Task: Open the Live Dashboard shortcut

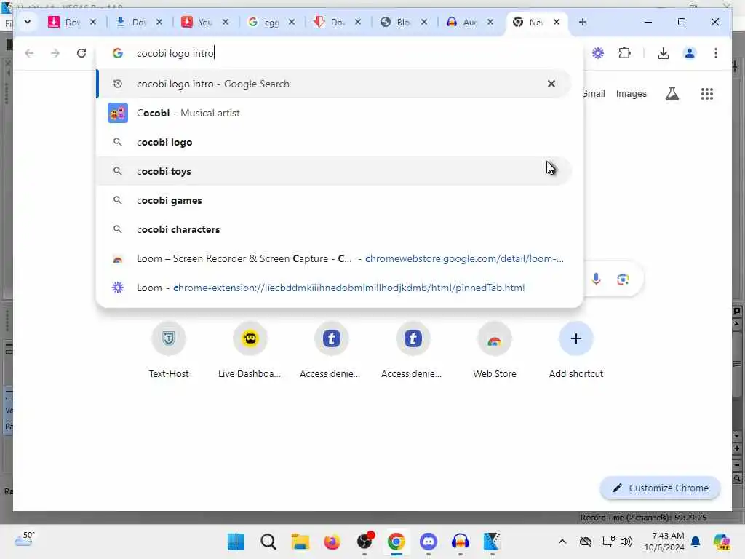Action: click(x=250, y=351)
